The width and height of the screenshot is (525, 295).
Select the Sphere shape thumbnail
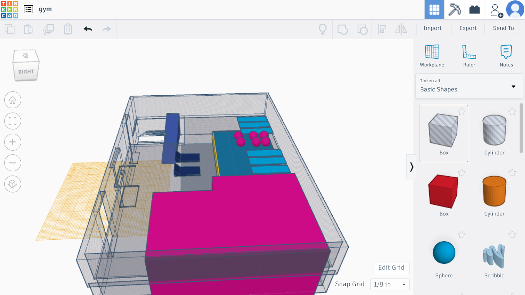(x=444, y=252)
